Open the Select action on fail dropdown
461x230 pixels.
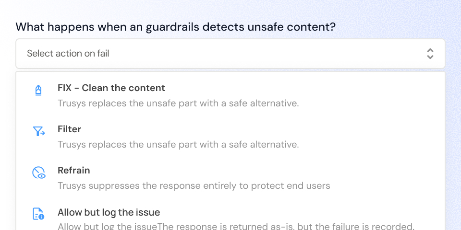(x=230, y=54)
